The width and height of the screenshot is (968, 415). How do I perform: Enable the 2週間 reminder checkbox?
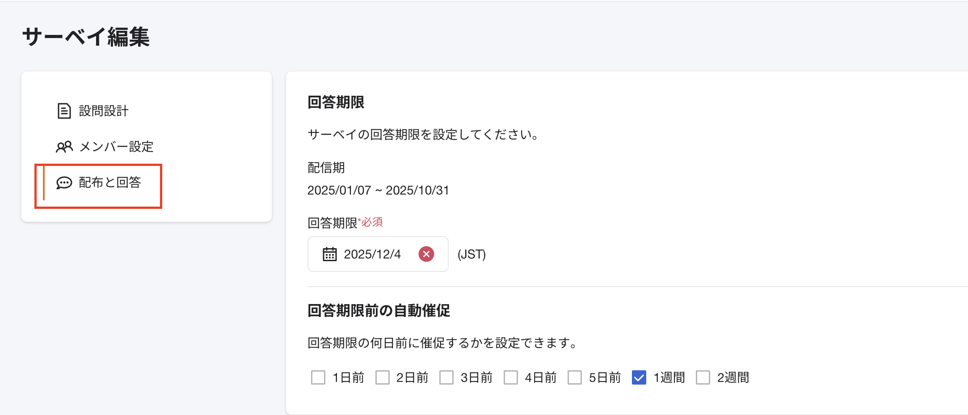click(x=703, y=377)
